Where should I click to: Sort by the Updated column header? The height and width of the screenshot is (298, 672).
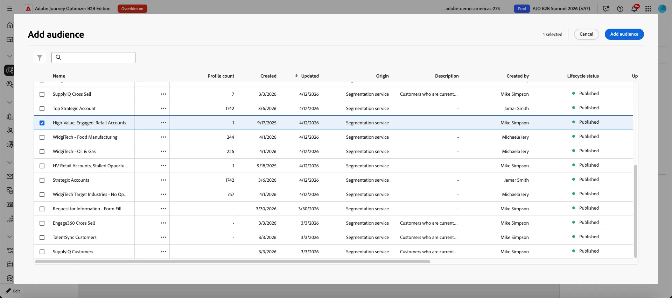point(310,76)
